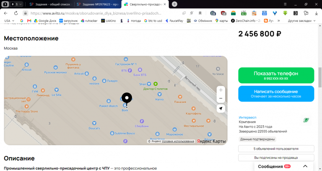Open the browser downloads arrow icon

[x=316, y=13]
